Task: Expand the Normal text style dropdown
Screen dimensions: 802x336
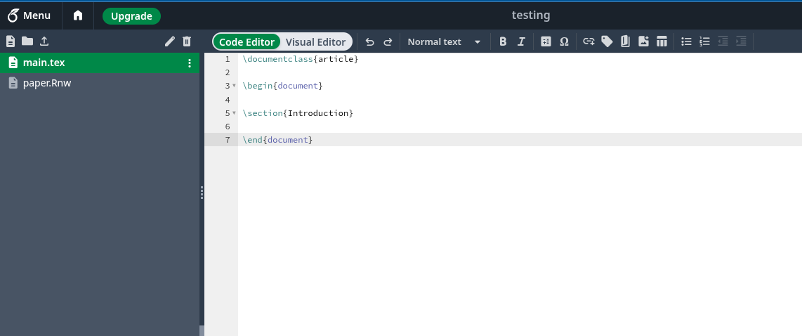Action: coord(444,41)
